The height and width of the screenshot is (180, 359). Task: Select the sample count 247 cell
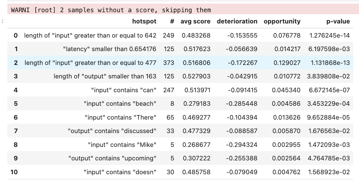coord(168,90)
